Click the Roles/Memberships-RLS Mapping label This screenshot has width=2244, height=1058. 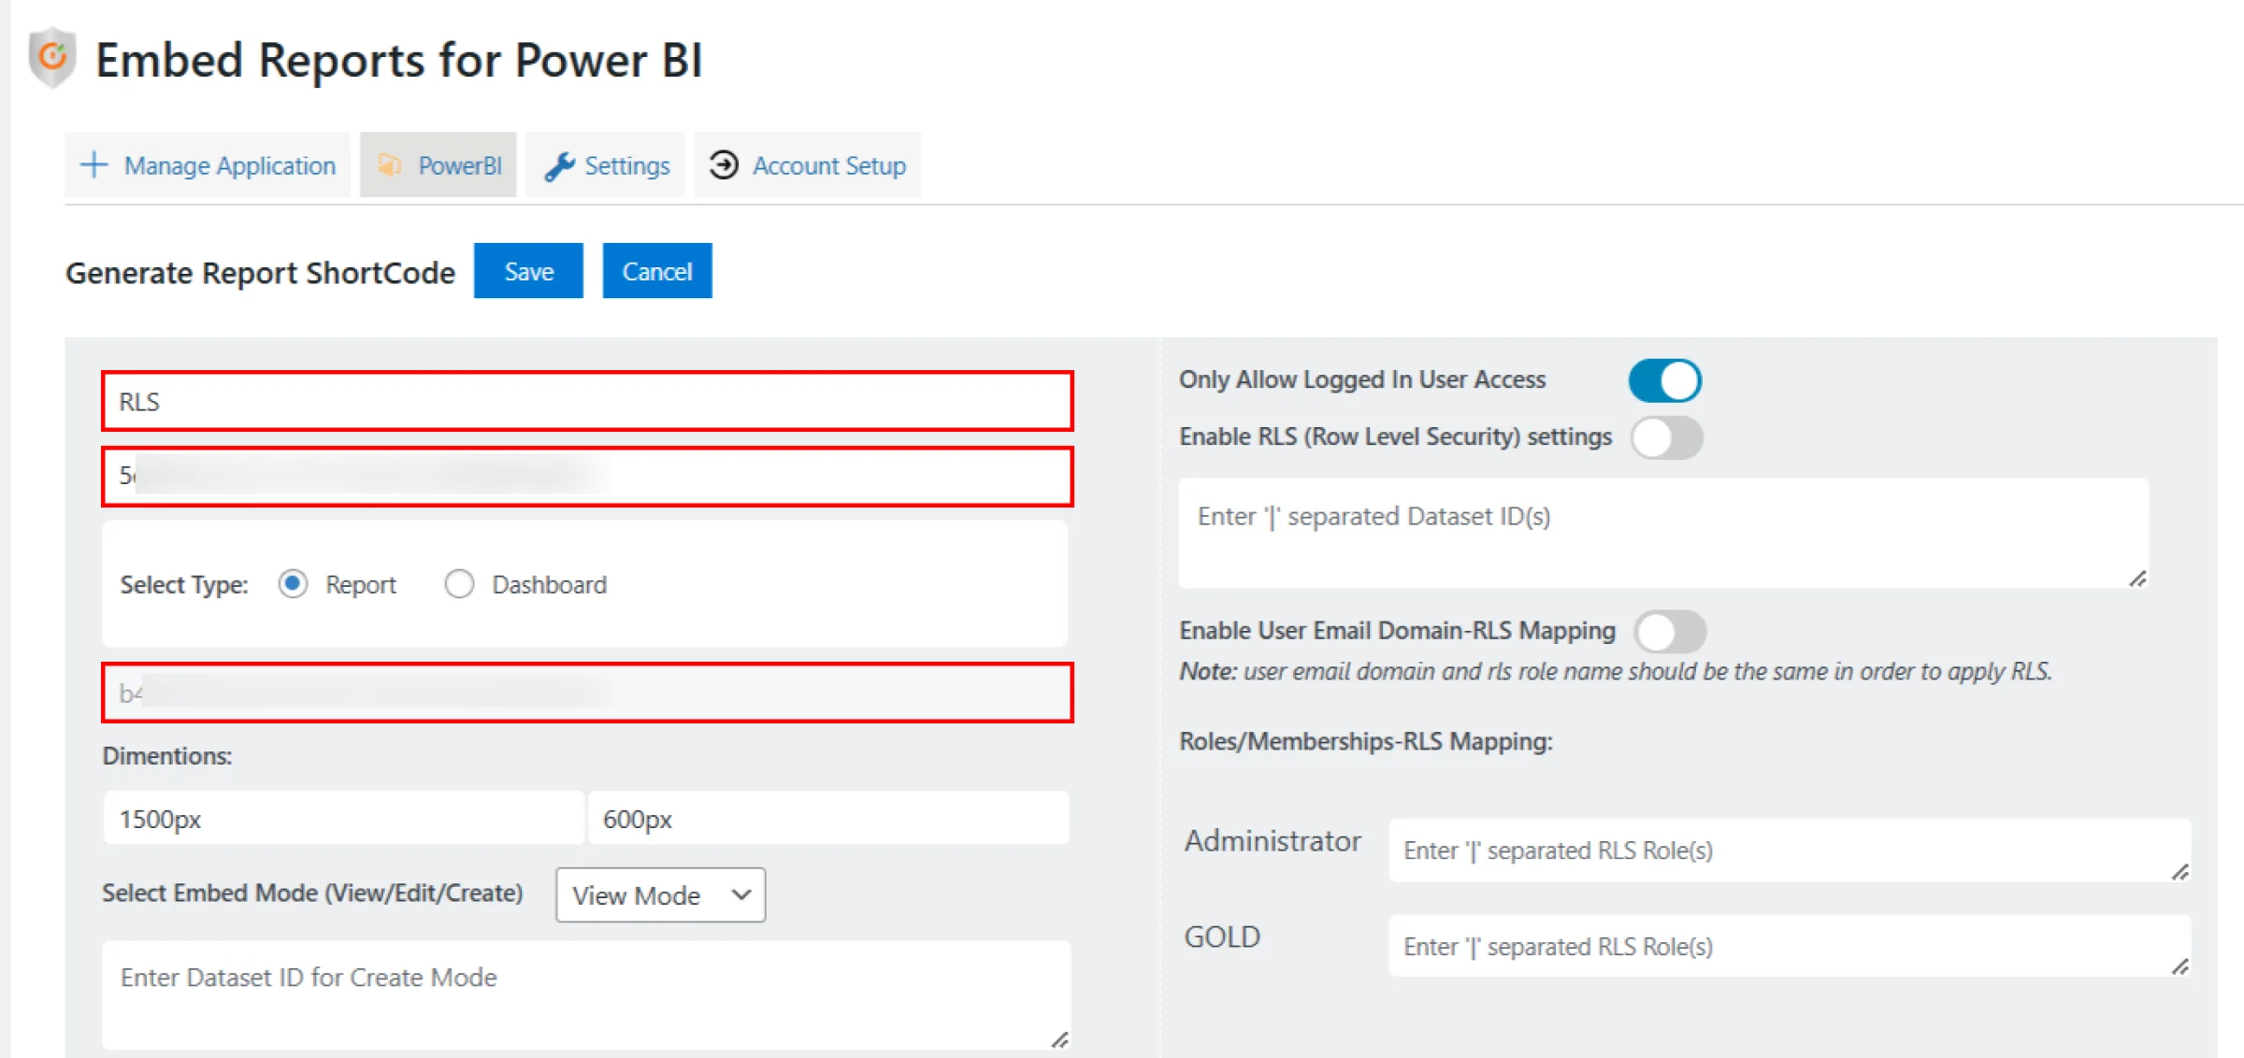tap(1366, 741)
